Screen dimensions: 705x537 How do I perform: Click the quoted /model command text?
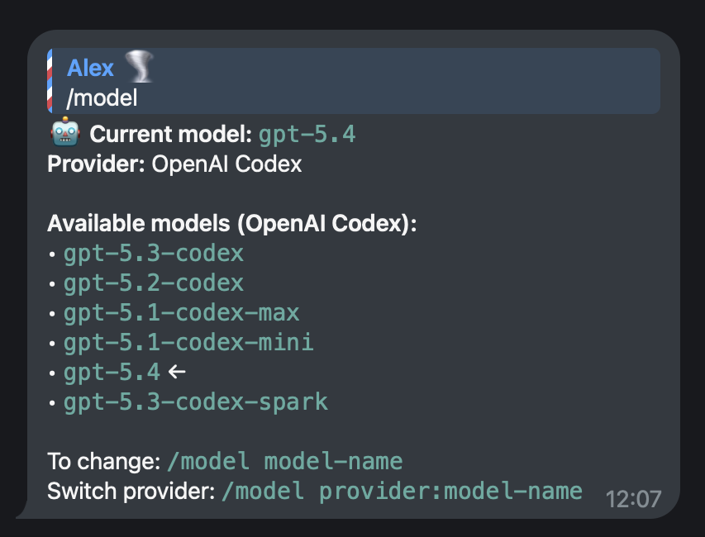tap(102, 98)
